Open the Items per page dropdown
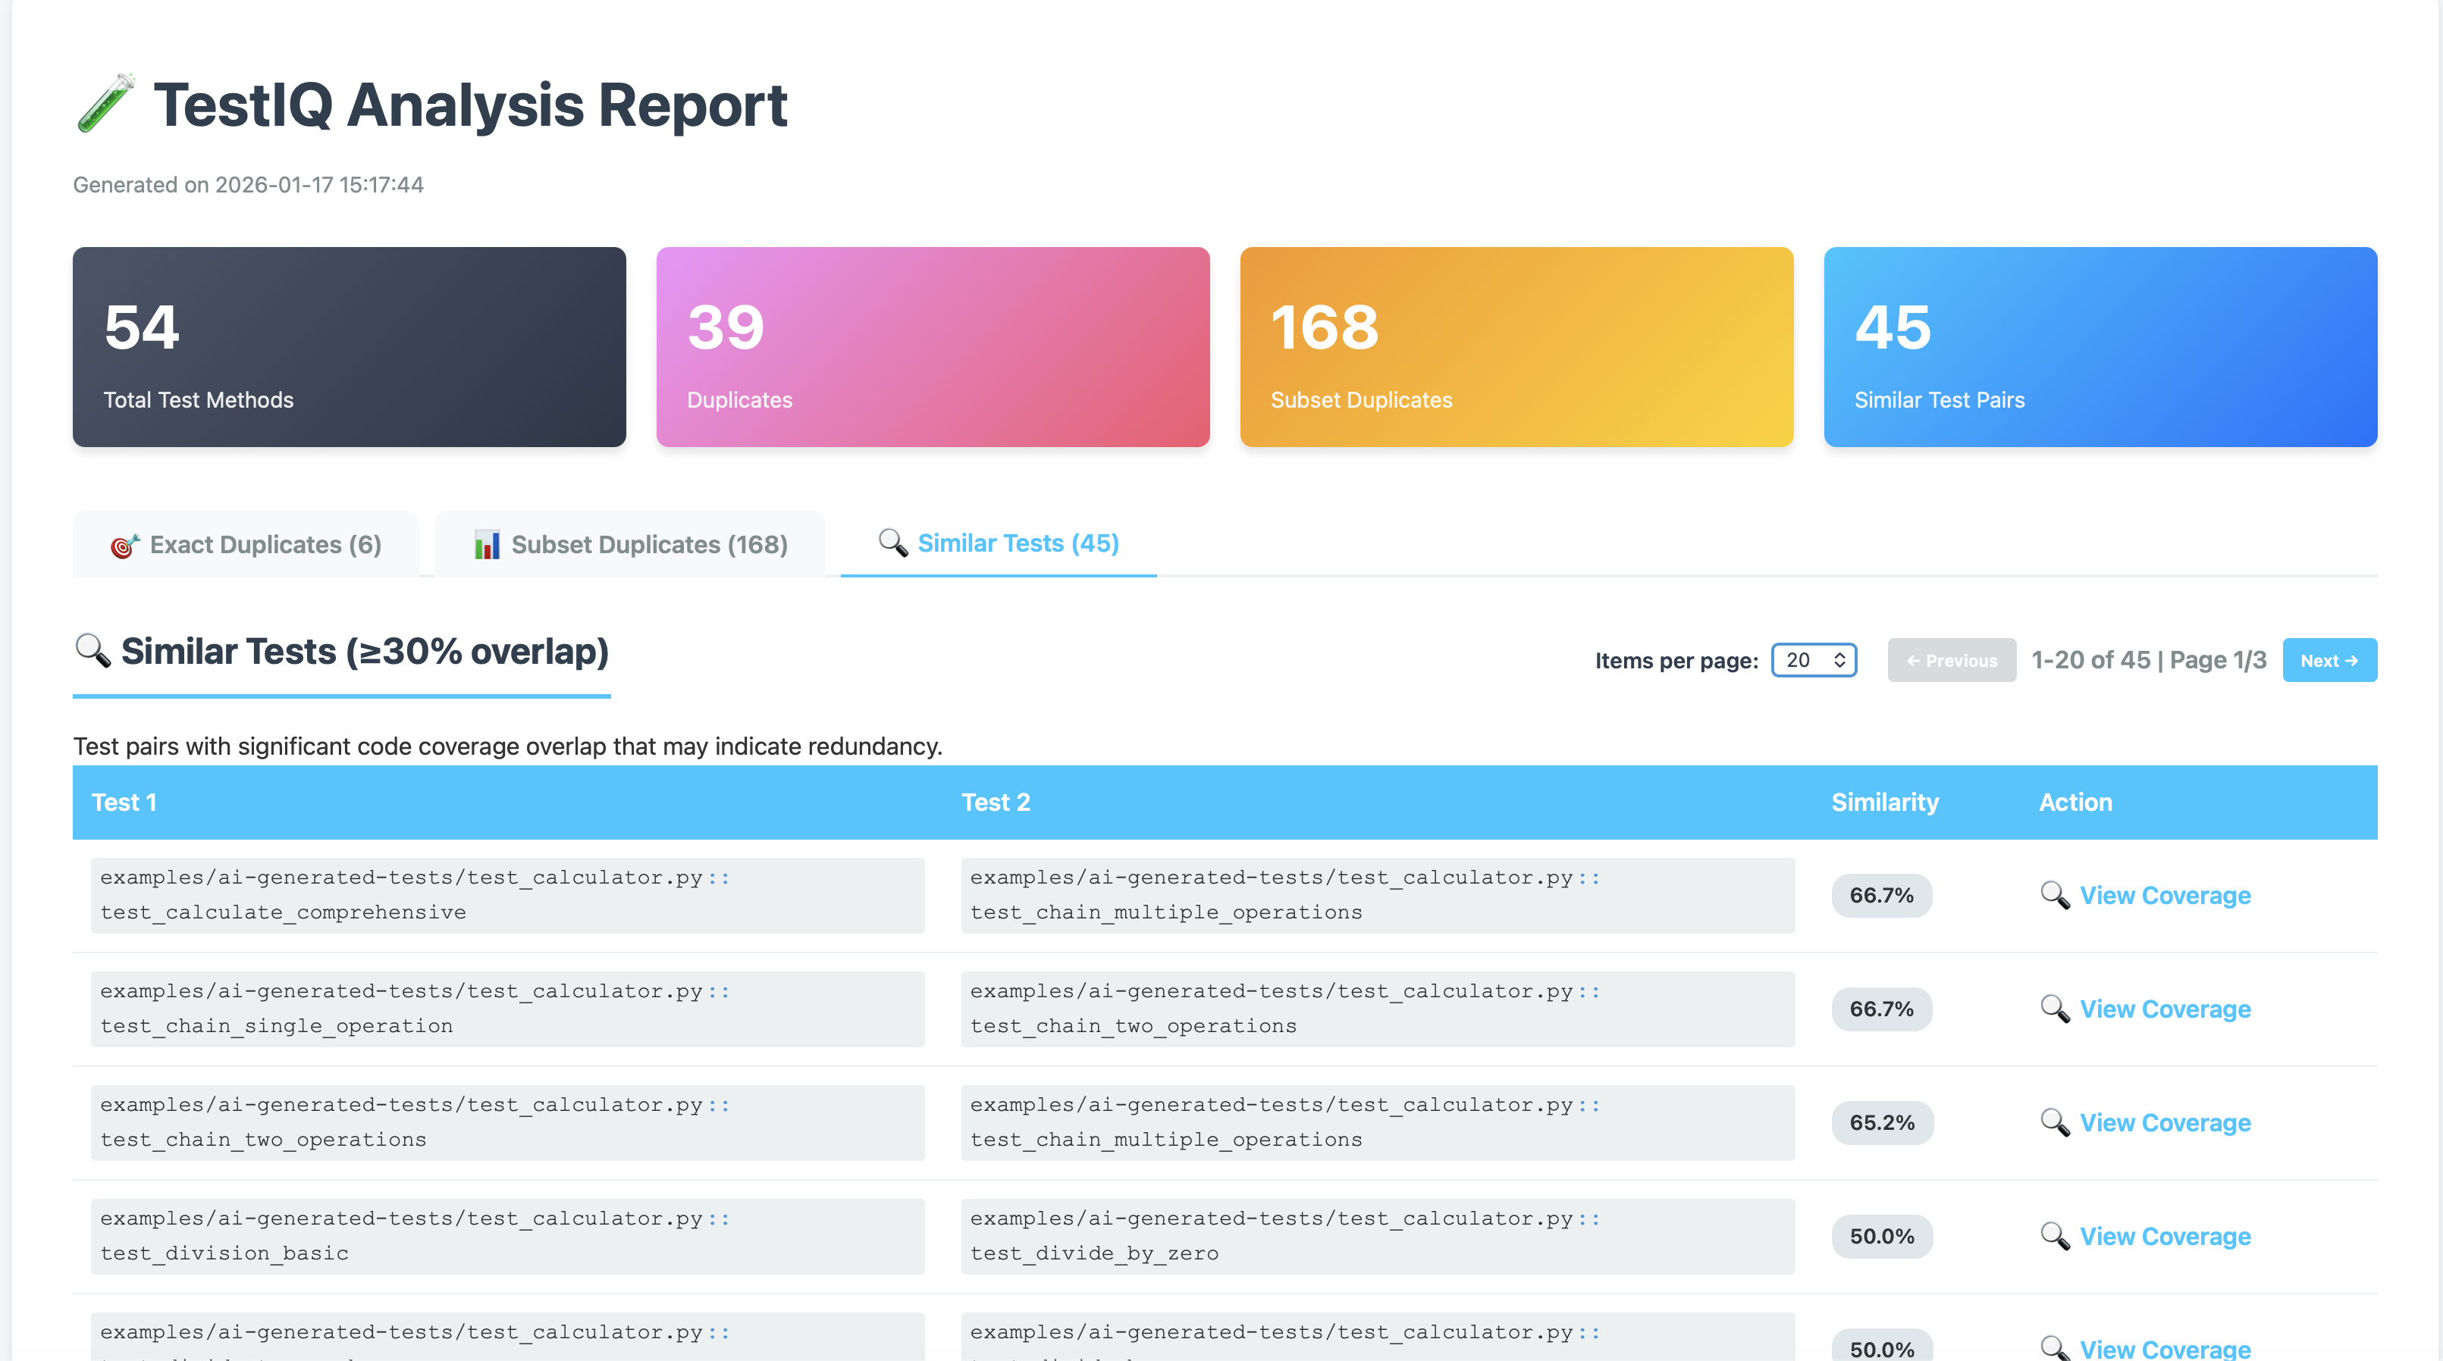Screen dimensions: 2443x1361 (x=1813, y=659)
